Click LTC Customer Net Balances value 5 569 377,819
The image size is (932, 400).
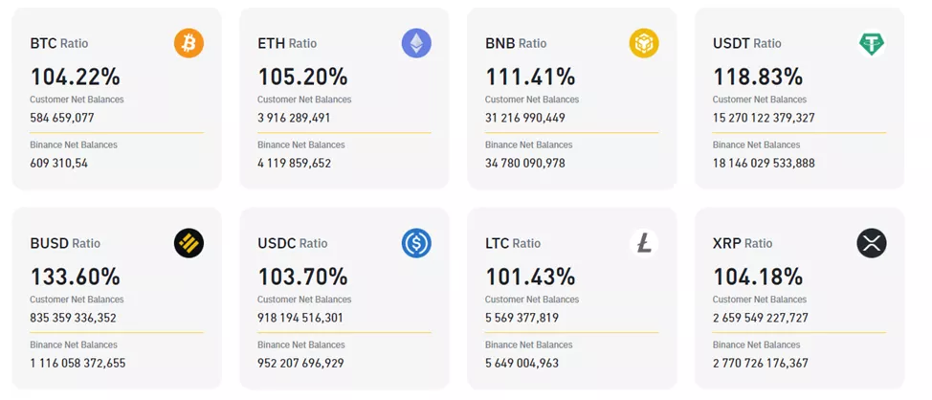(x=521, y=318)
